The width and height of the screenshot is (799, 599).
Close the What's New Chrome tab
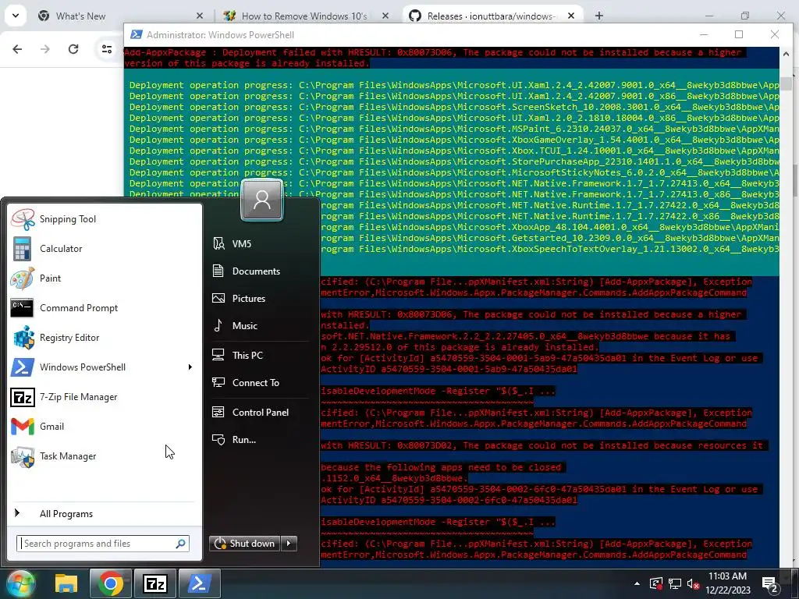pyautogui.click(x=200, y=16)
